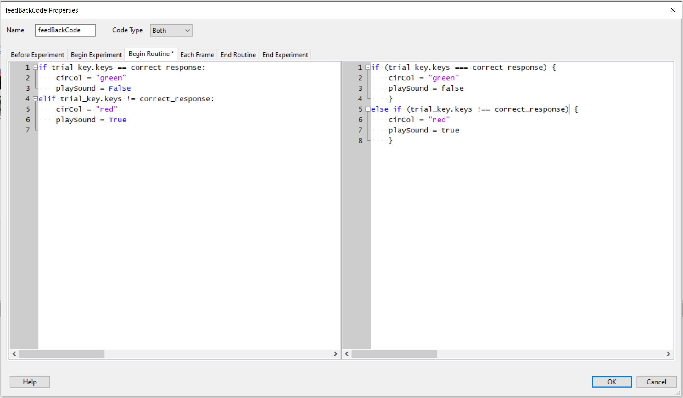Close the feedBackCode Properties dialog

[673, 10]
